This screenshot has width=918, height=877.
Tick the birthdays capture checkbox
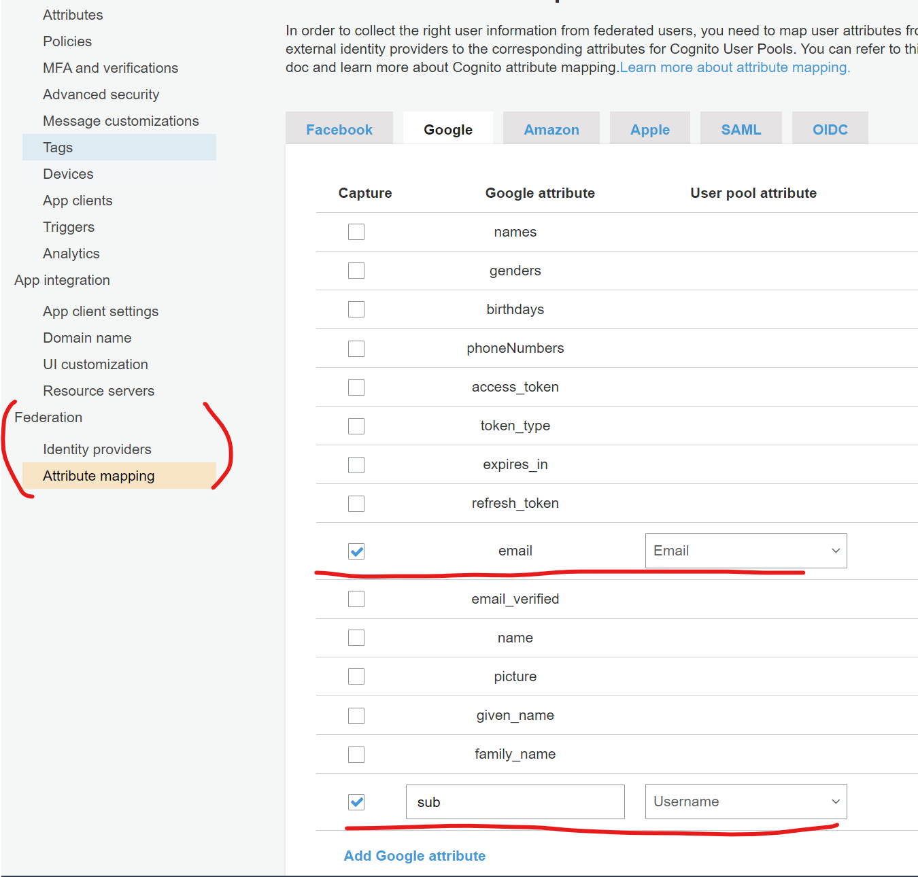click(x=356, y=309)
